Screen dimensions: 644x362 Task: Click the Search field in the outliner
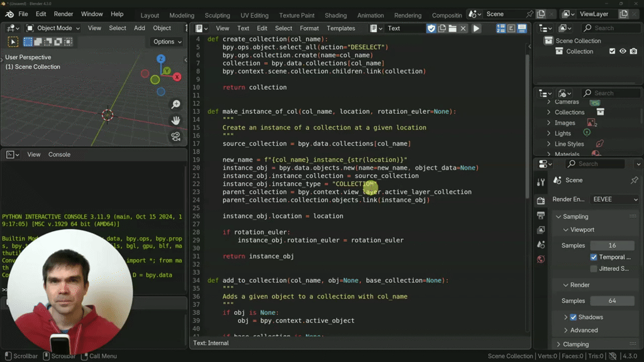[609, 28]
